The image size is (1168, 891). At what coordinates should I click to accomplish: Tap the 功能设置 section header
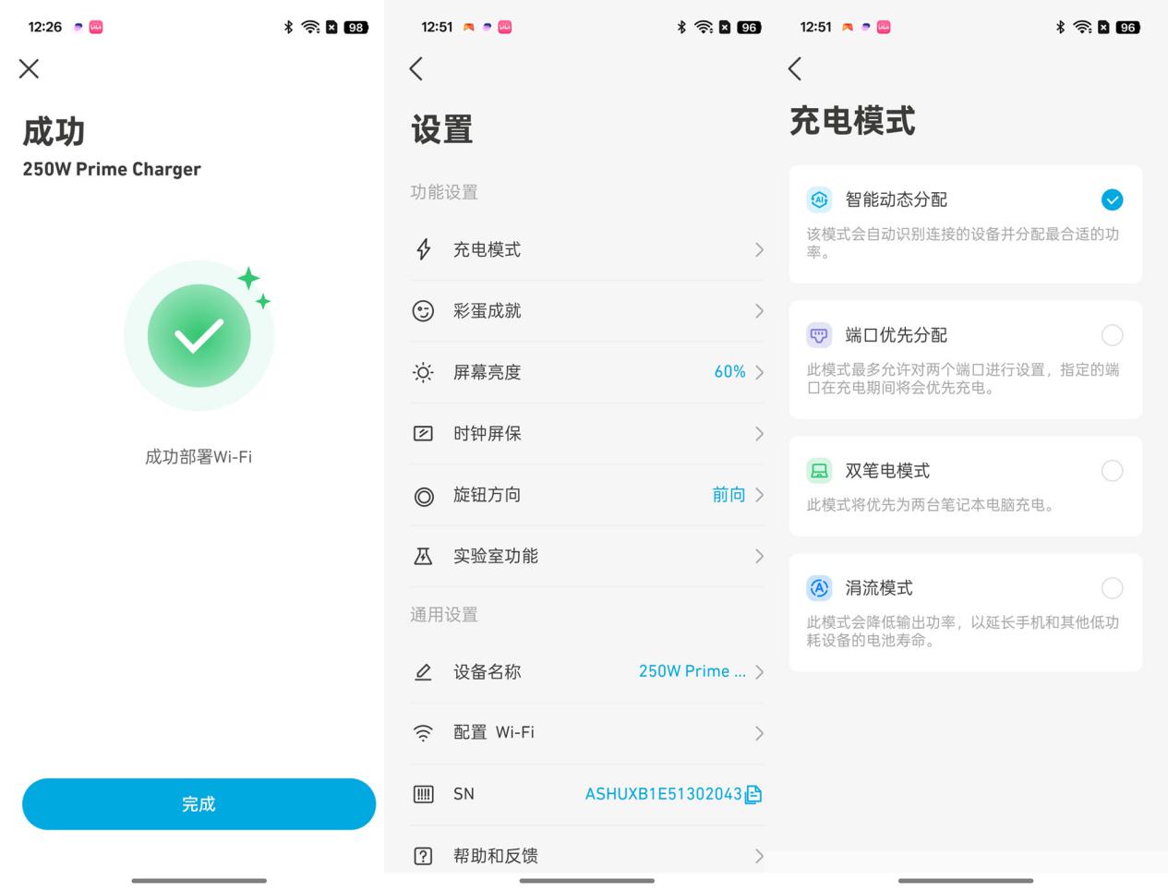444,192
